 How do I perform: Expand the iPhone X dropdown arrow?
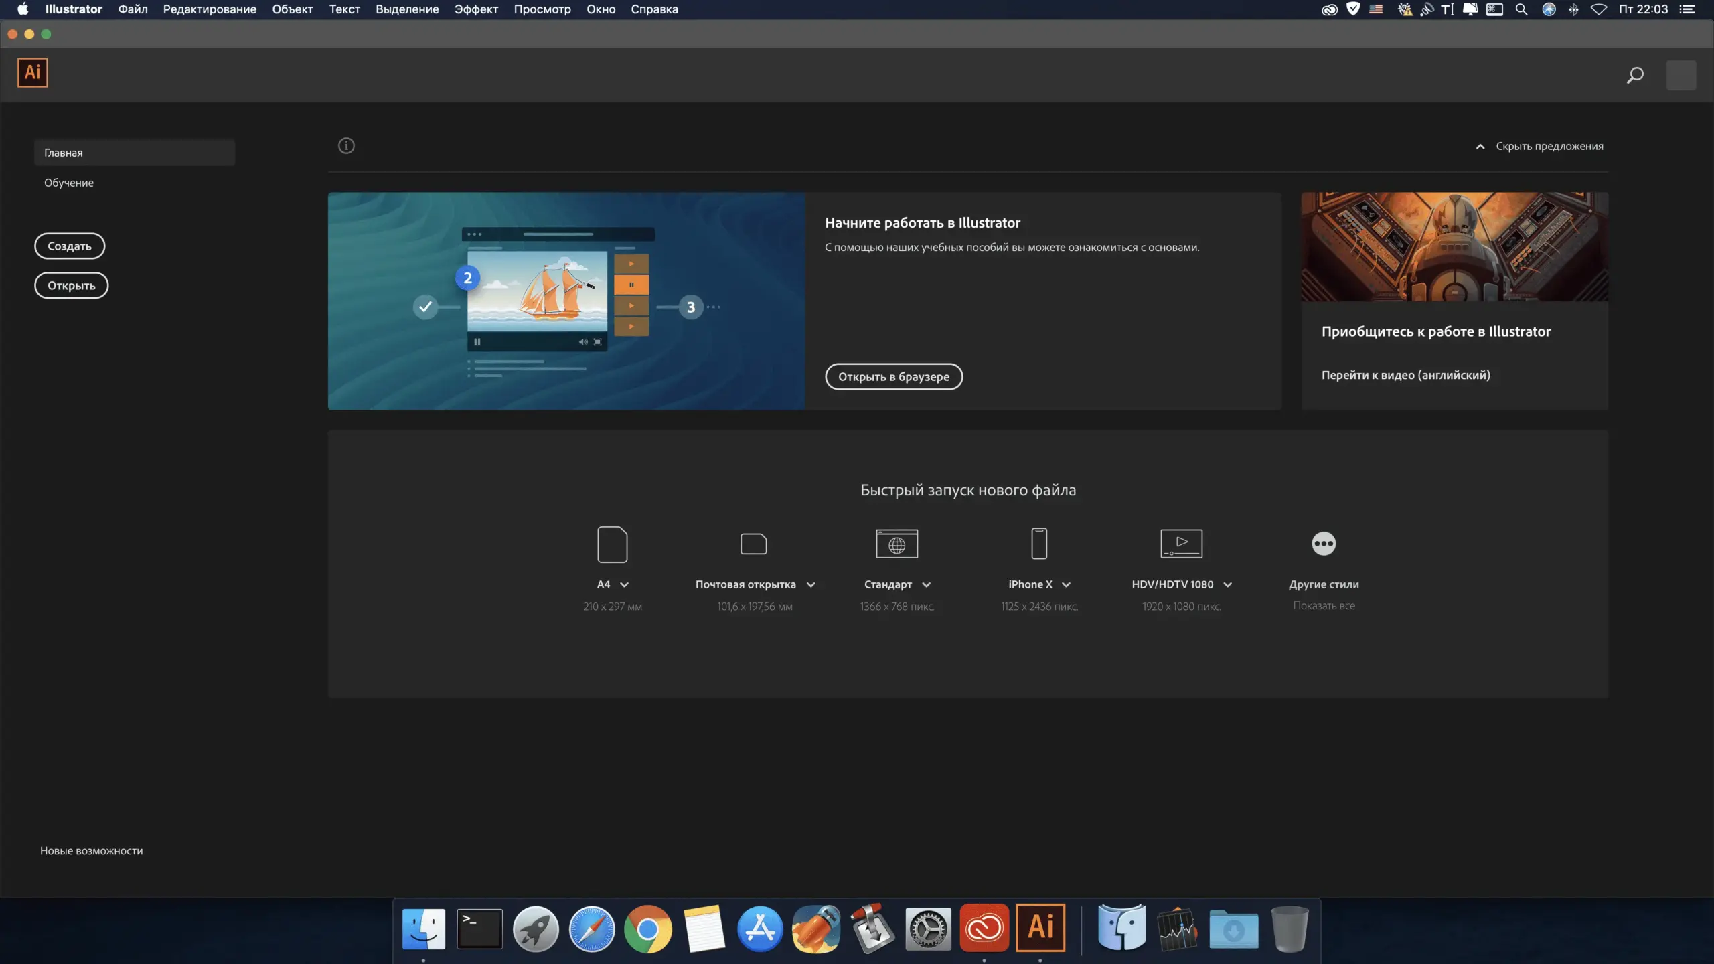pyautogui.click(x=1067, y=585)
